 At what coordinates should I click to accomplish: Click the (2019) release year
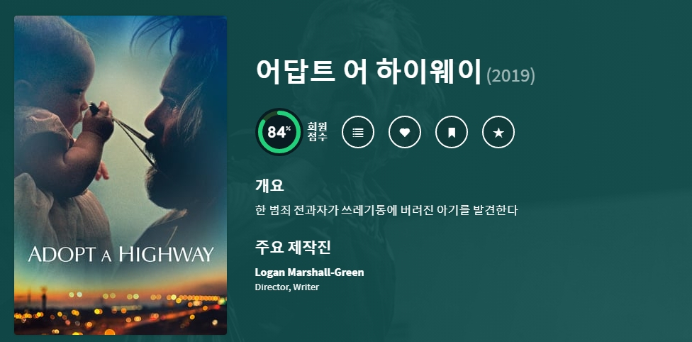pyautogui.click(x=510, y=76)
